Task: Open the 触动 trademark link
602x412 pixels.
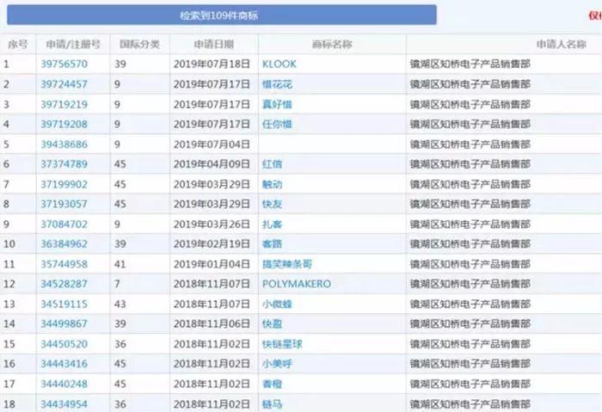Action: (x=272, y=184)
